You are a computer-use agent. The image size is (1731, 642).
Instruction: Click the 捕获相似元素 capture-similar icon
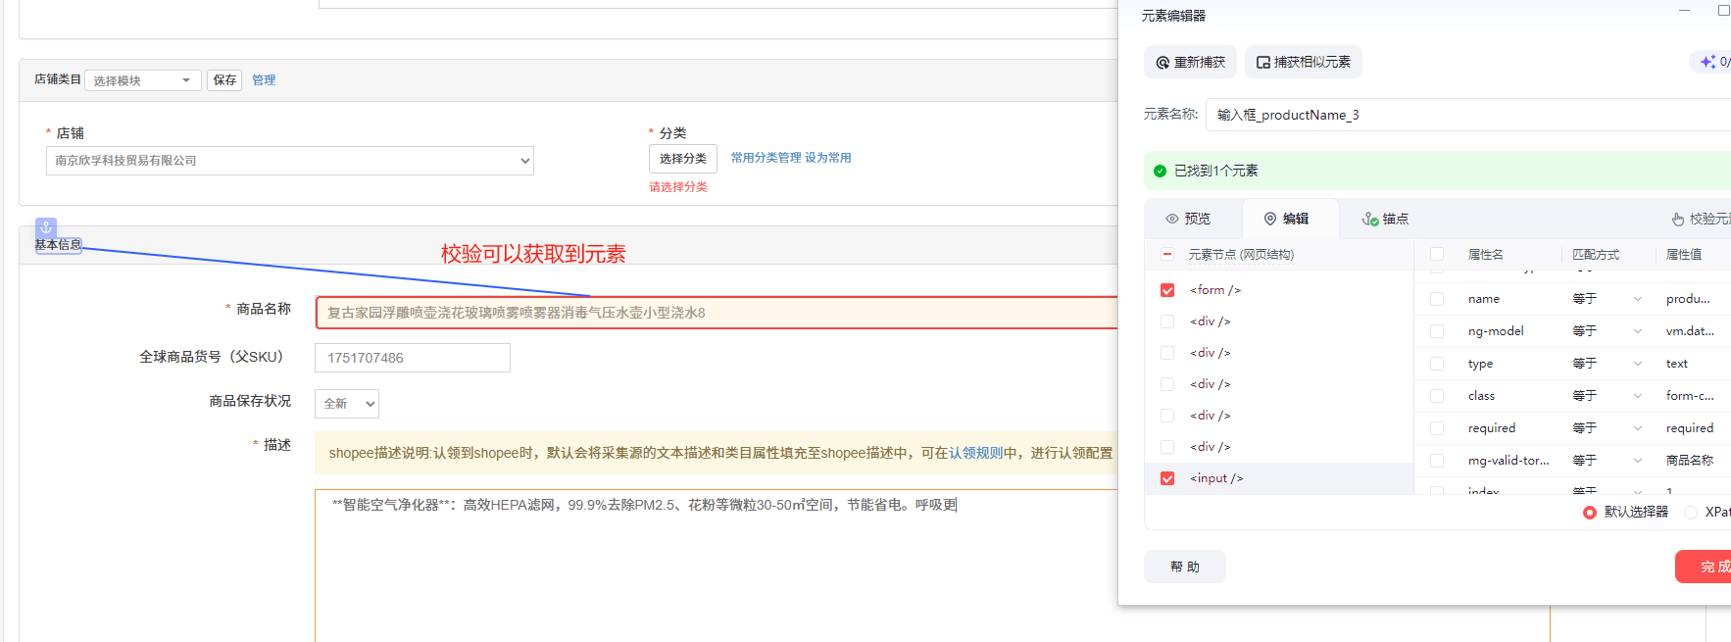click(1263, 63)
